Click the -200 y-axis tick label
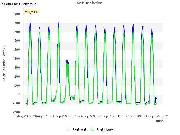The height and width of the screenshot is (135, 180). [x=17, y=112]
